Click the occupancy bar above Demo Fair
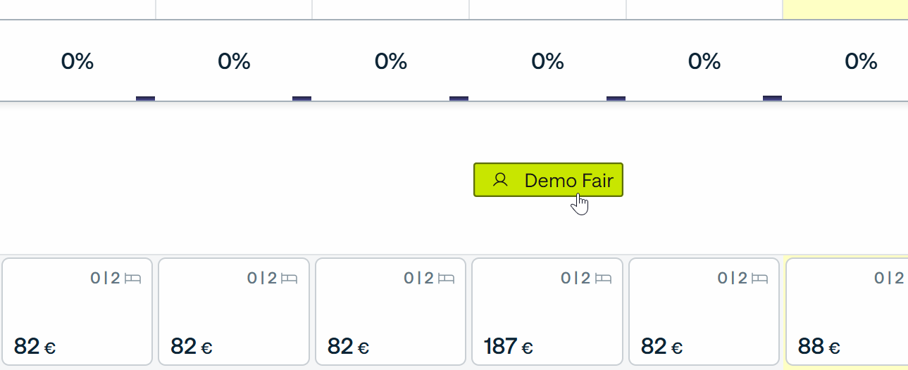Viewport: 908px width, 370px height. 616,98
